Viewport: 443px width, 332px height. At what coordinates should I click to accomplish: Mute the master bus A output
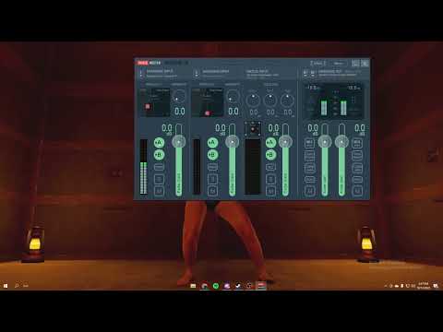[x=309, y=191]
